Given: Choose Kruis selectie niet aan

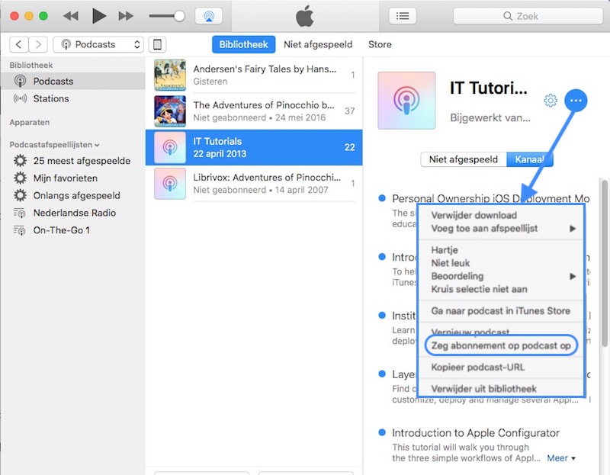Looking at the screenshot, I should tap(501, 290).
